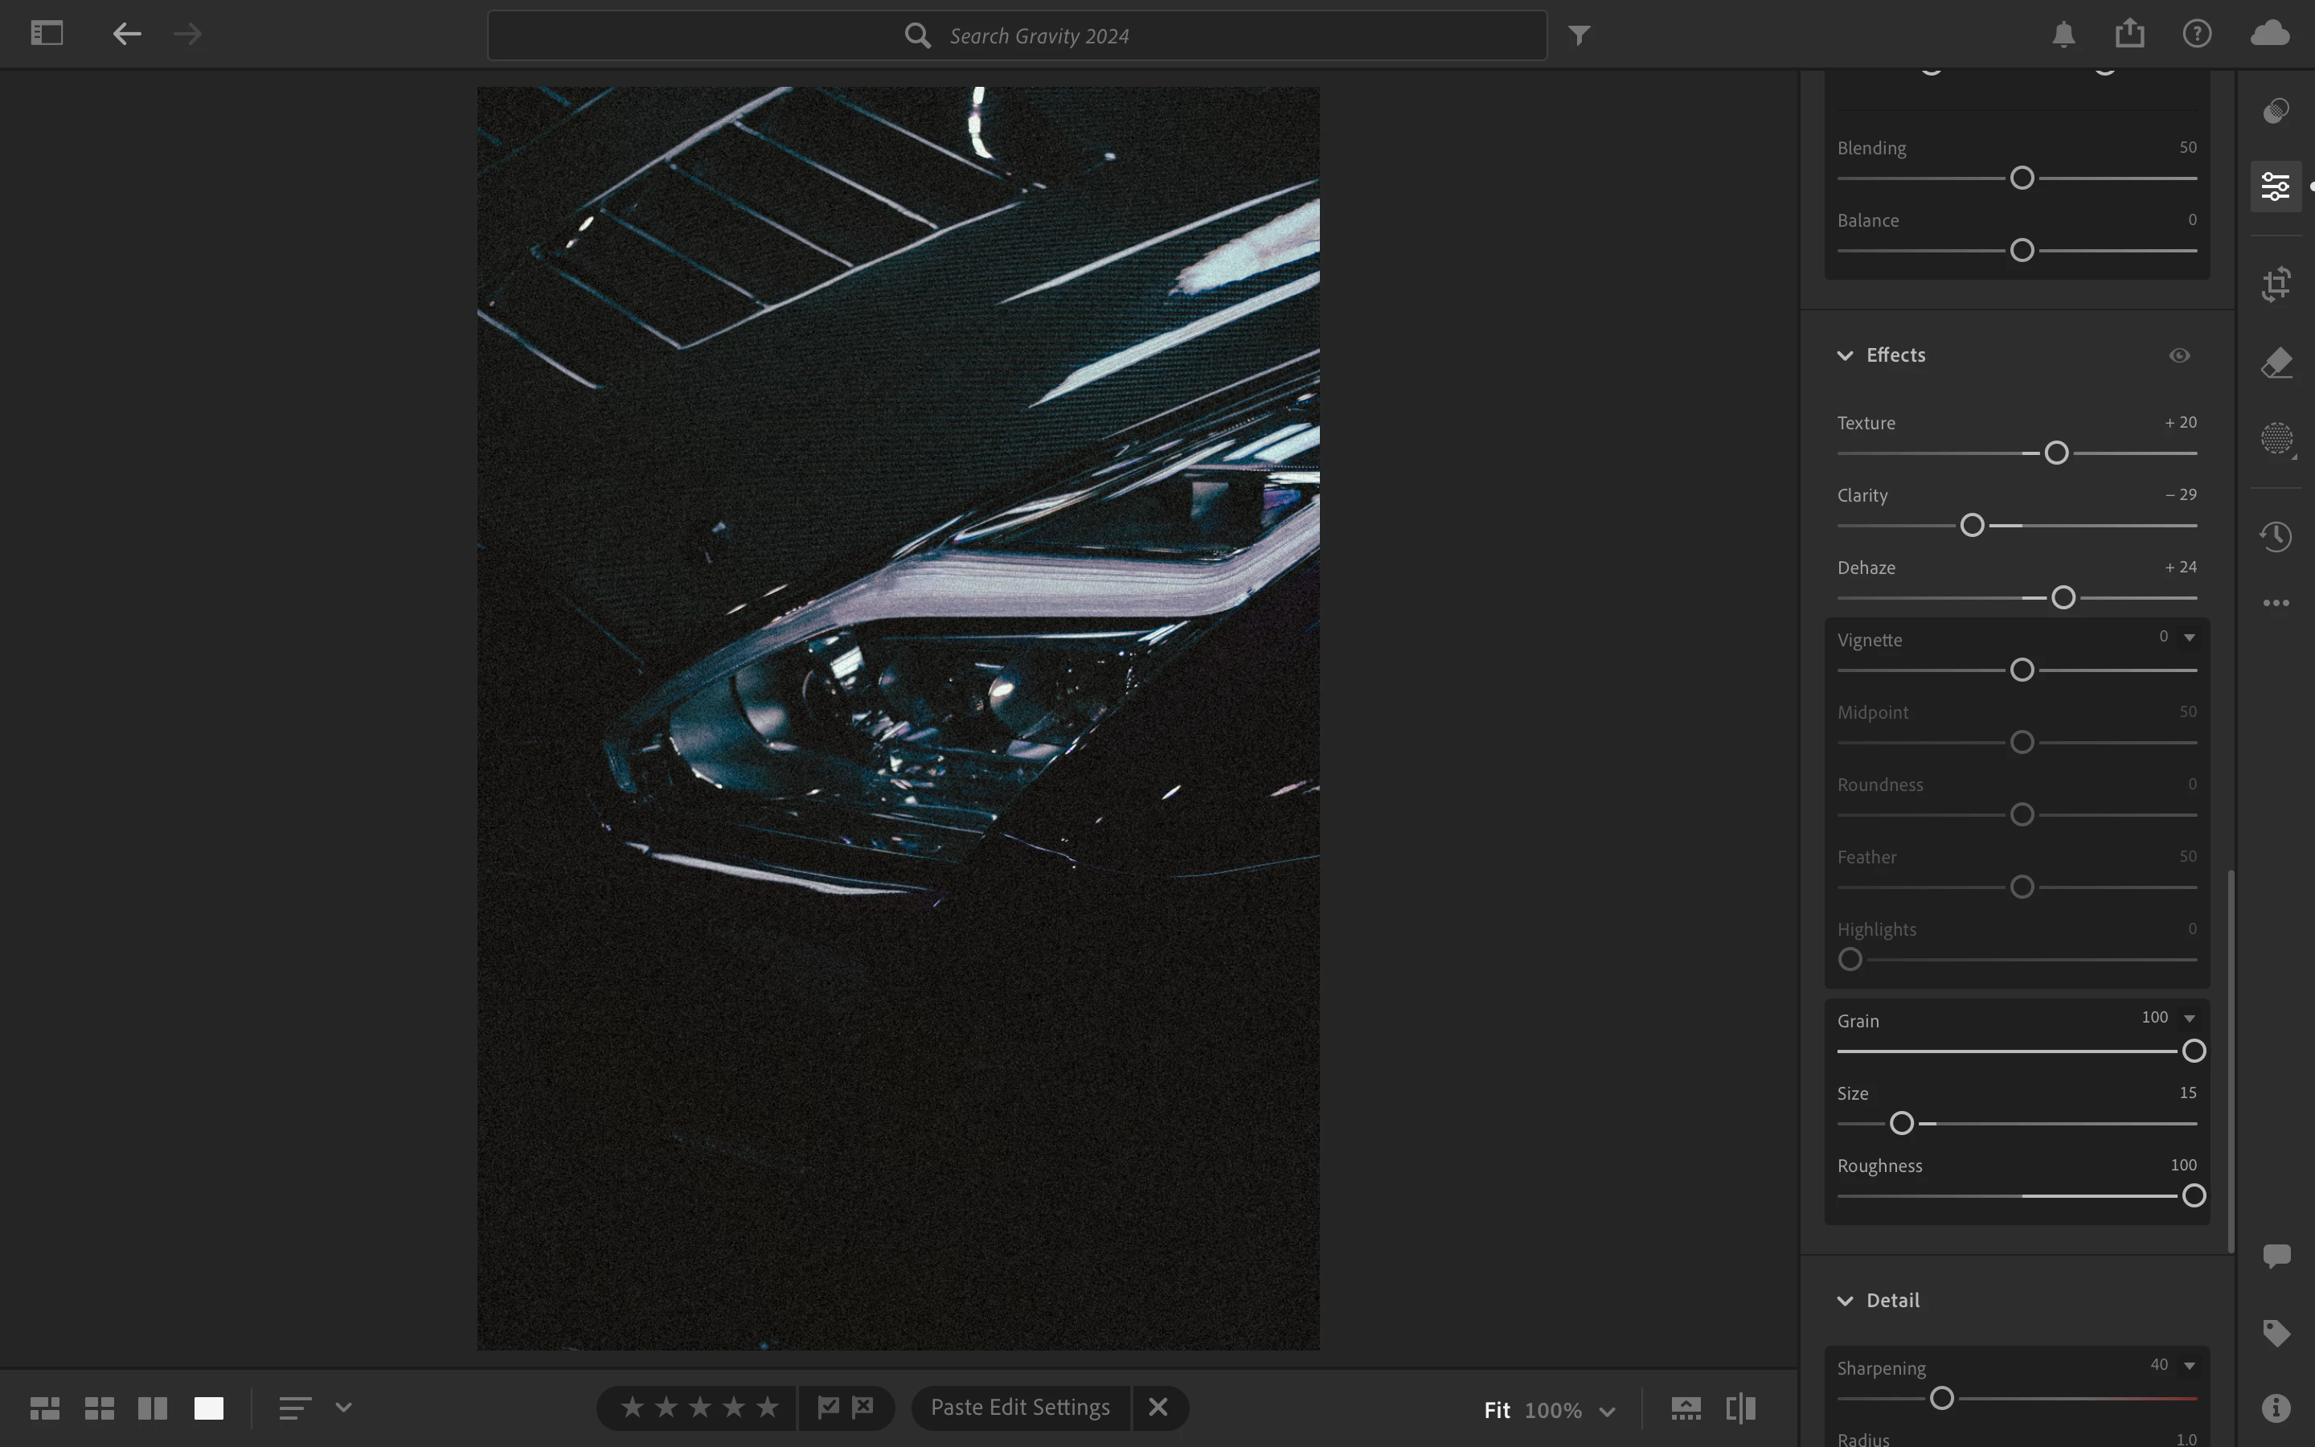The image size is (2315, 1447).
Task: Open the Keywords tag panel
Action: click(x=2276, y=1333)
